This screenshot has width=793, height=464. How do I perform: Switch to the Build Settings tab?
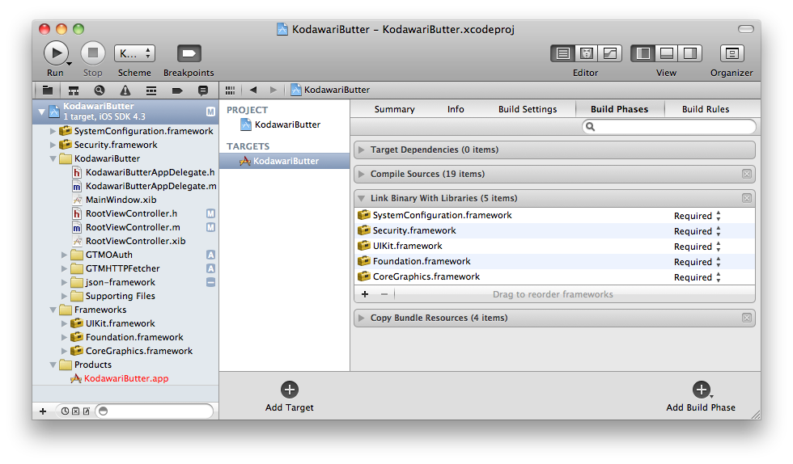(528, 109)
